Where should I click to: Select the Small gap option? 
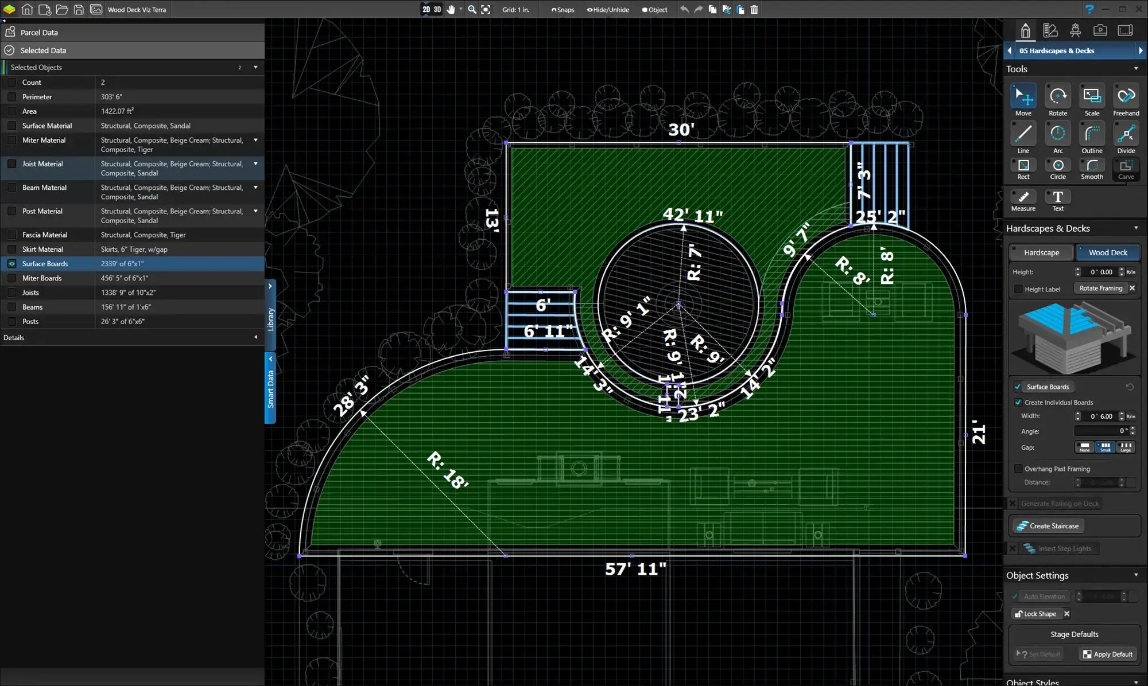pyautogui.click(x=1105, y=447)
